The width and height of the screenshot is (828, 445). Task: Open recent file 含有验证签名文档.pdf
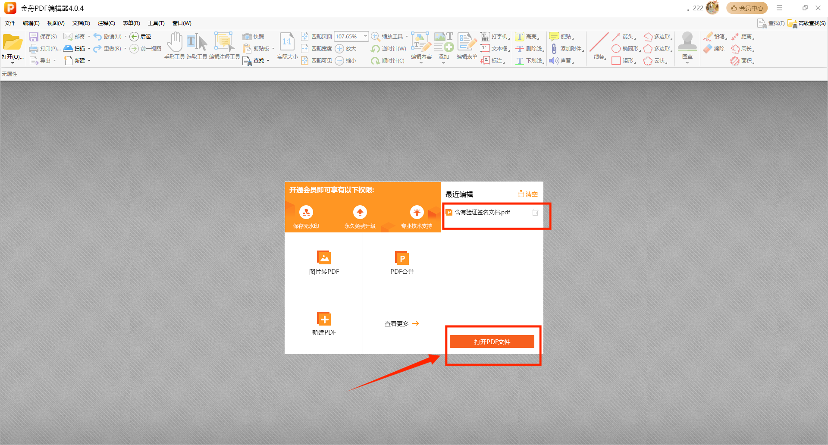[x=483, y=212]
